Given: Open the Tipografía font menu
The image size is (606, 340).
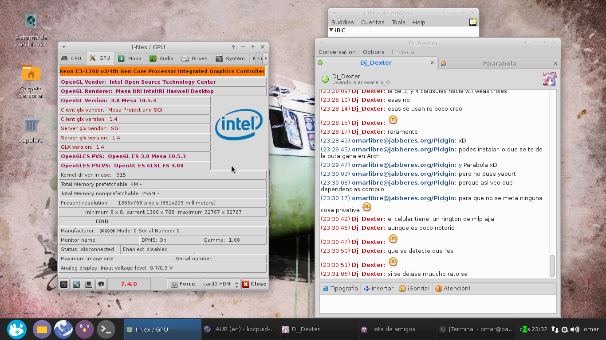Looking at the screenshot, I should coord(340,289).
